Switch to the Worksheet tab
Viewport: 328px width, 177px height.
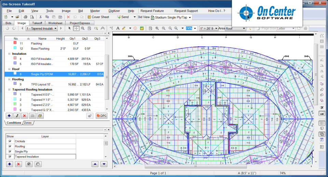tap(55, 23)
